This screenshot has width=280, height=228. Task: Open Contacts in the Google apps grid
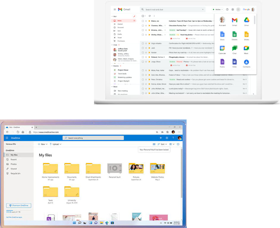click(x=246, y=63)
